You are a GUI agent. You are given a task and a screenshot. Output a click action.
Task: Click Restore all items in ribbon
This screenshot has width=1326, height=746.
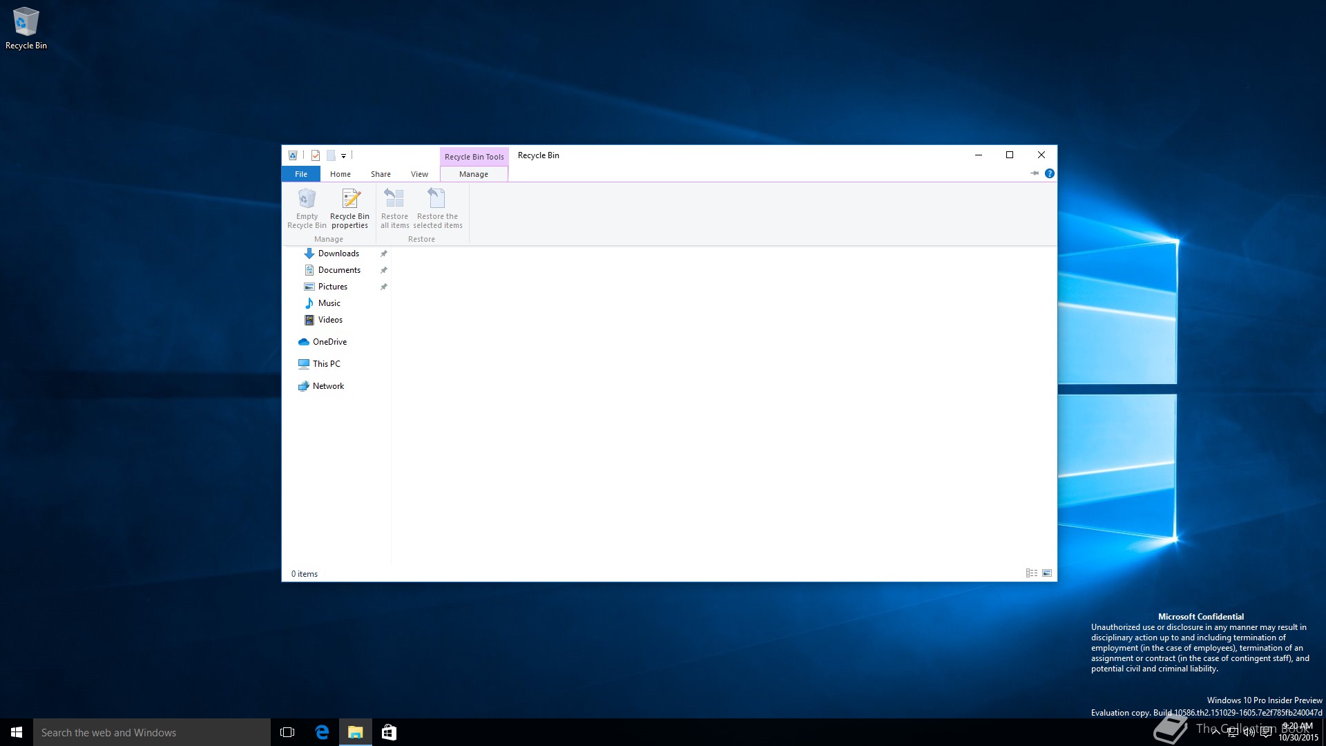394,209
